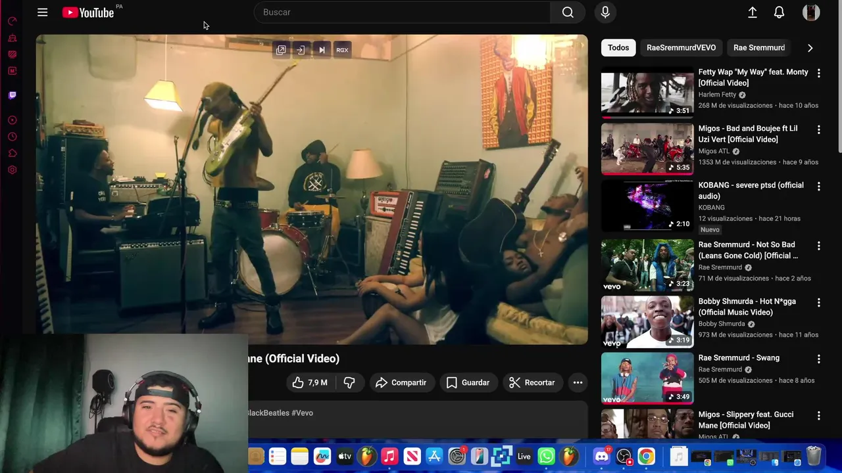Select the RaeSremmurdVEVO filter chip

click(x=681, y=47)
